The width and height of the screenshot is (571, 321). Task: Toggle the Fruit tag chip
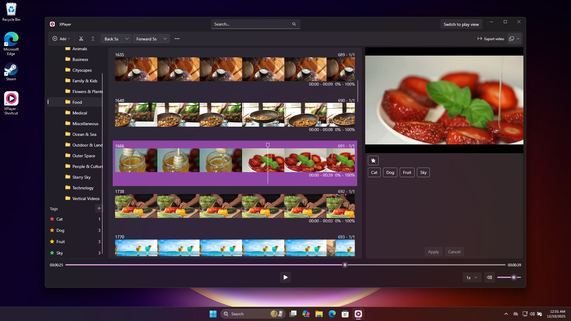407,172
